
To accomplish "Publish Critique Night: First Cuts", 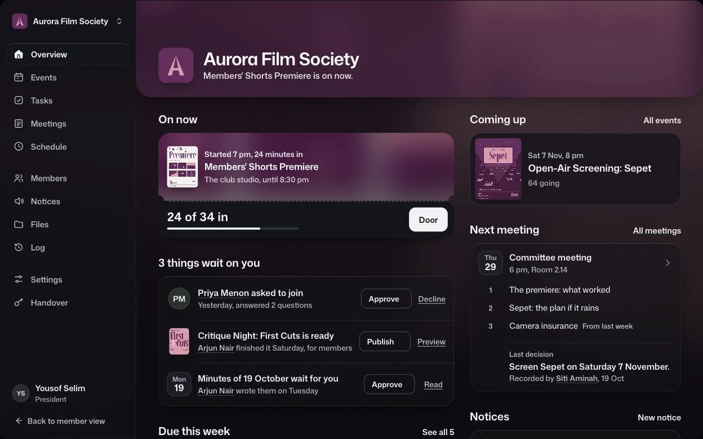I will click(x=385, y=342).
